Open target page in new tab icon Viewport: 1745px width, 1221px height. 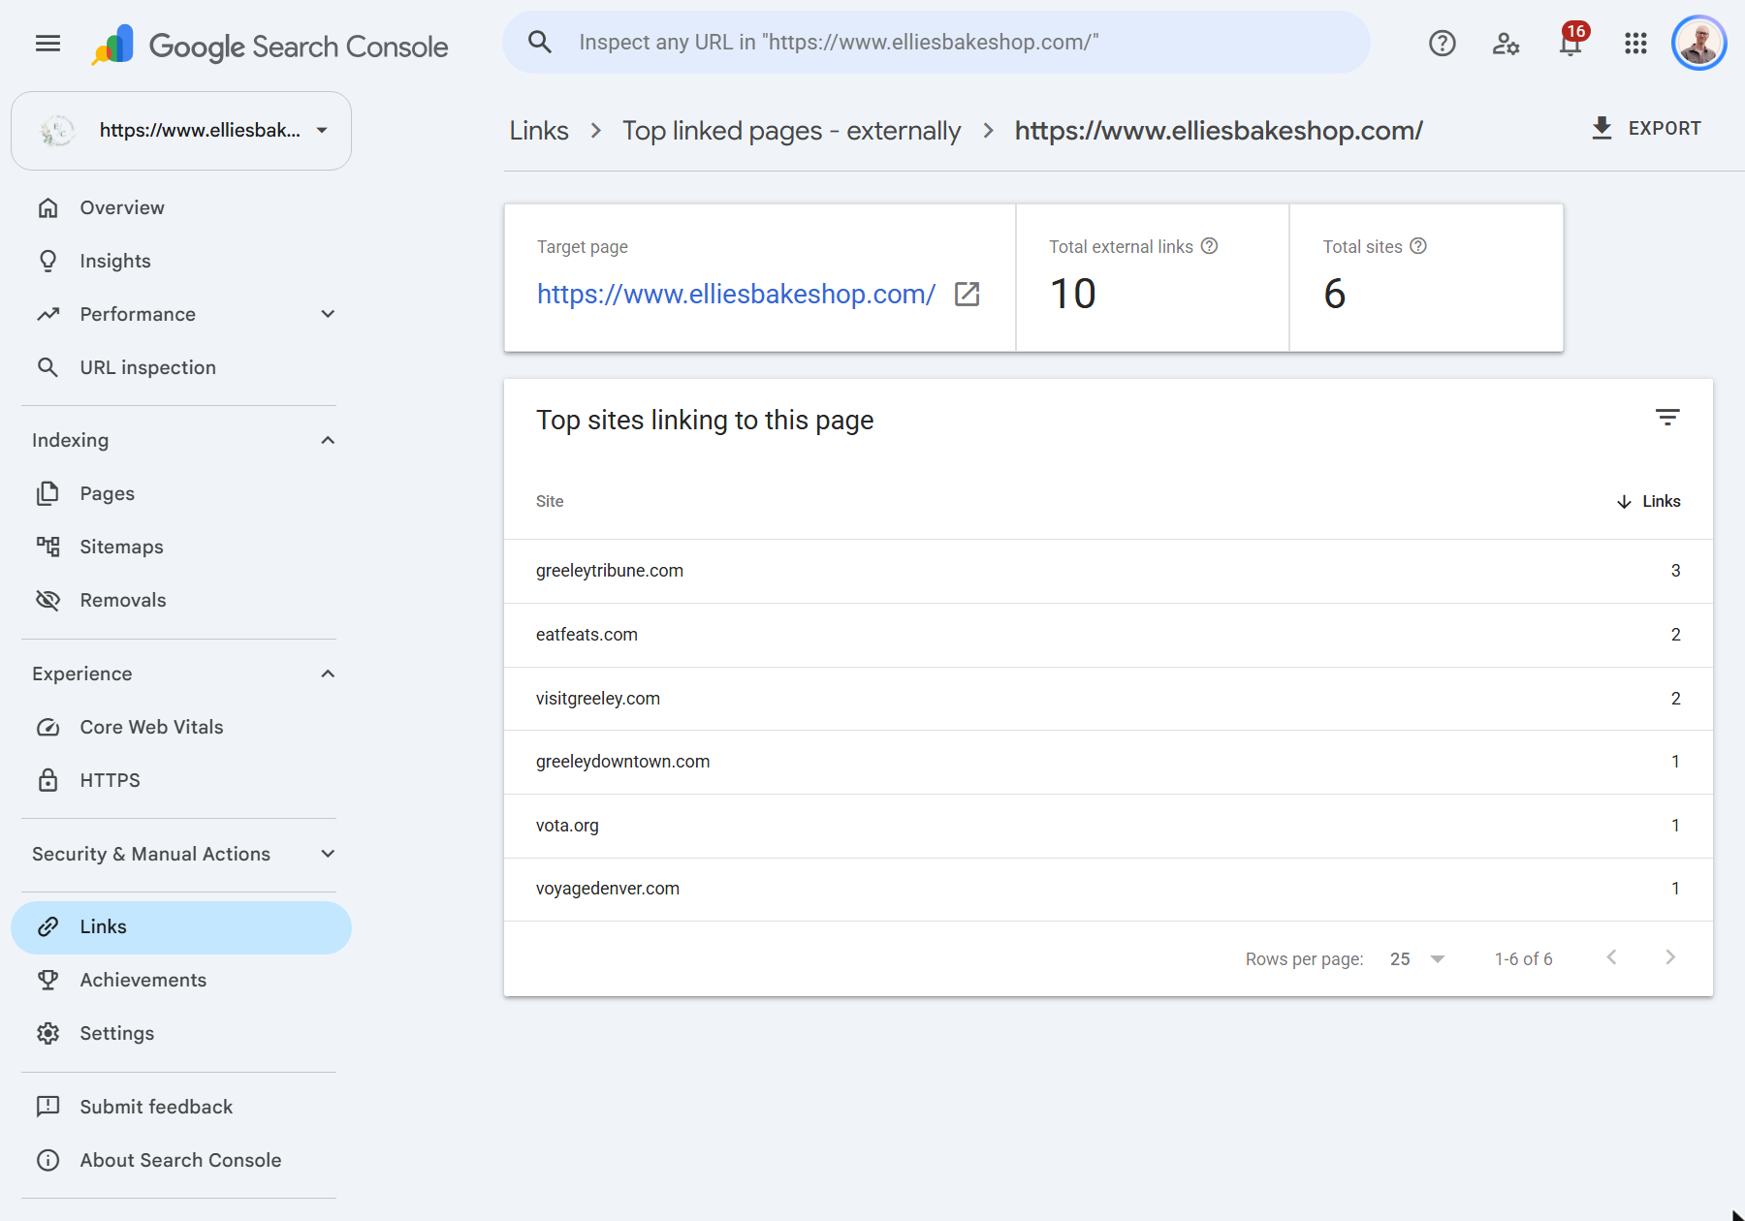tap(967, 294)
